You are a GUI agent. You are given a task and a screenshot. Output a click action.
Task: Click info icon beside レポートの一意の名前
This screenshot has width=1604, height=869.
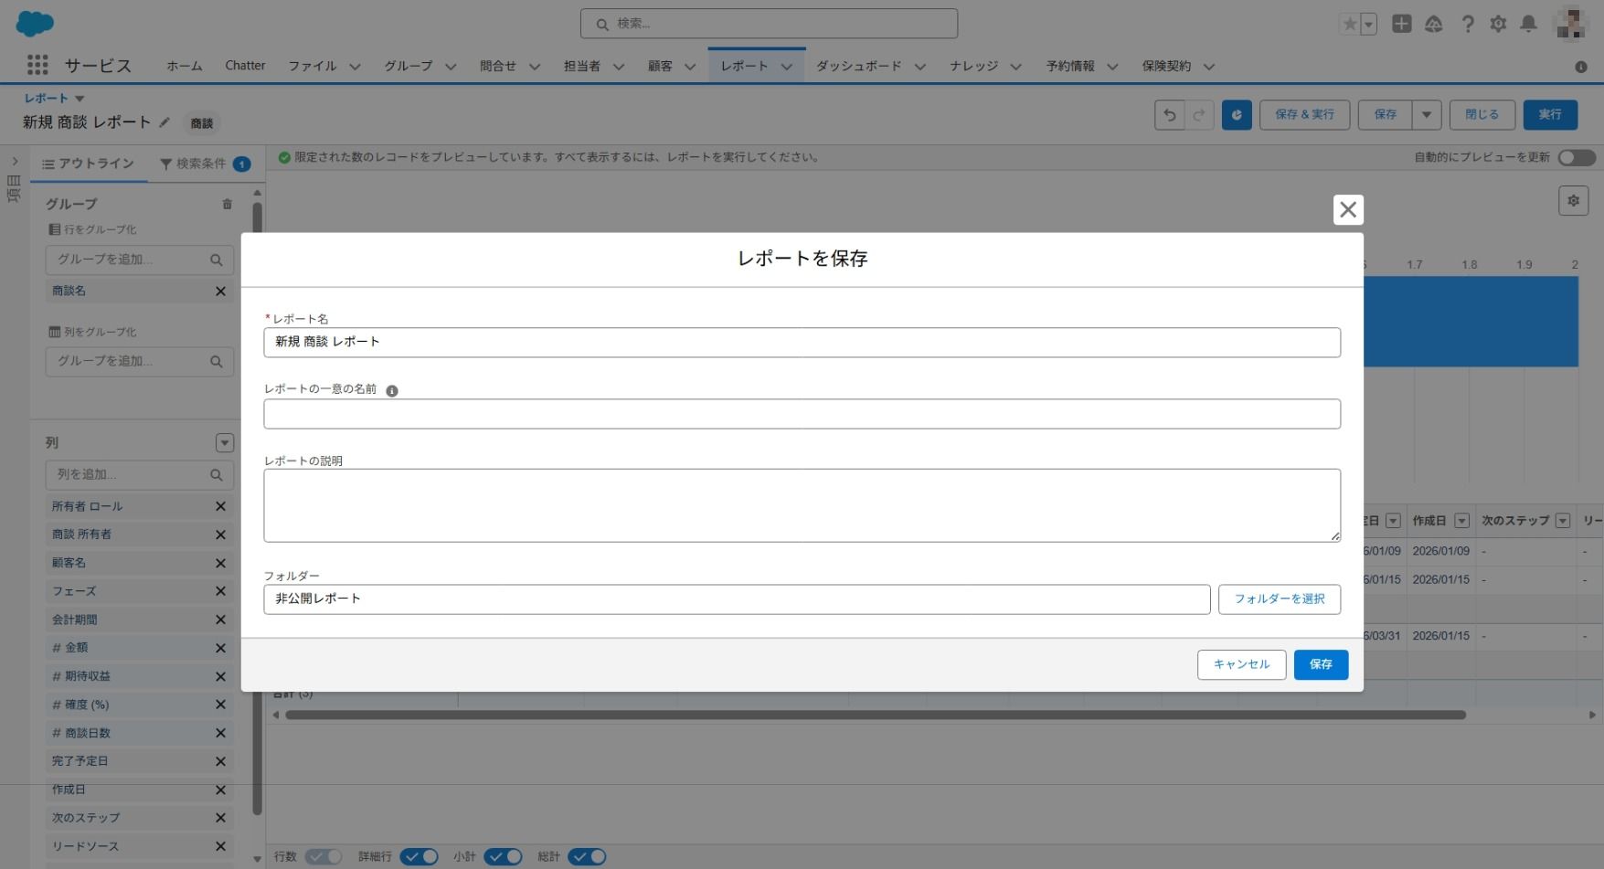[x=392, y=391]
